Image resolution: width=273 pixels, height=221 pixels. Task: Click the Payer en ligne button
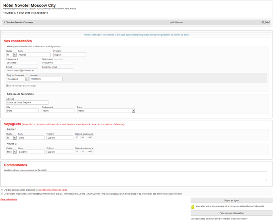pos(231,200)
